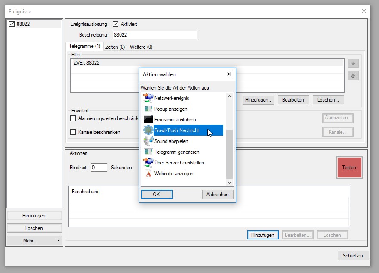
Task: Open the Weitere (0) tab
Action: pyautogui.click(x=141, y=47)
